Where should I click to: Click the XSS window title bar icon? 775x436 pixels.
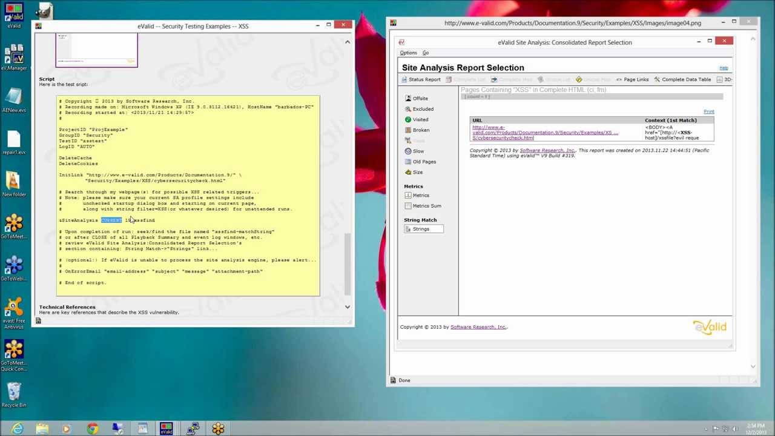point(38,26)
